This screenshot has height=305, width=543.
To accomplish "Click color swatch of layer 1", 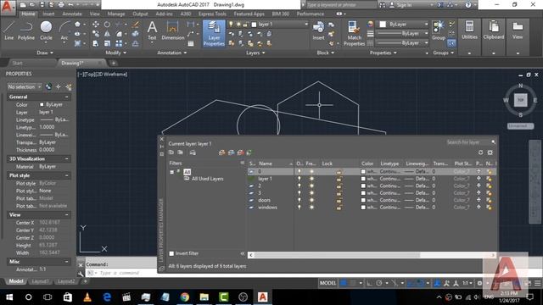I will click(x=363, y=179).
